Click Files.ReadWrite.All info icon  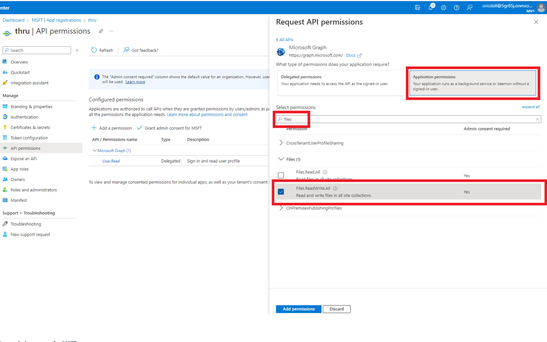point(335,188)
